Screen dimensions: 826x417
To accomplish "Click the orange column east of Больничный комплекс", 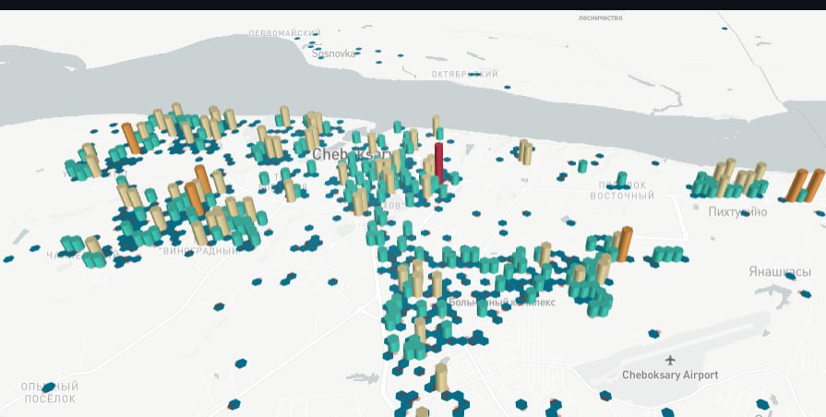I will (x=626, y=244).
